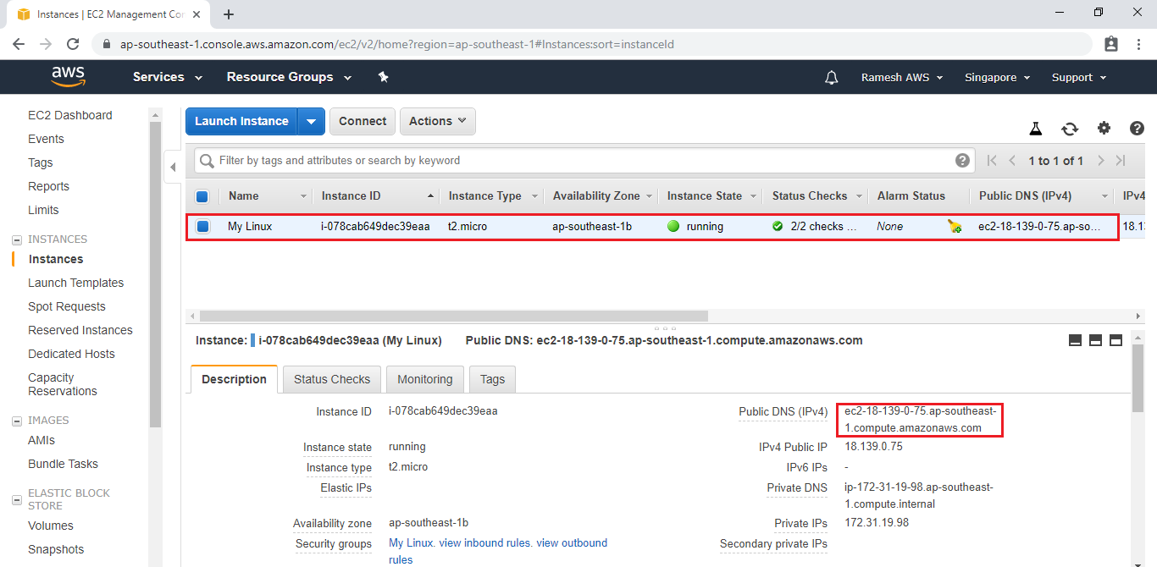
Task: Open the Support dropdown menu
Action: (1079, 77)
